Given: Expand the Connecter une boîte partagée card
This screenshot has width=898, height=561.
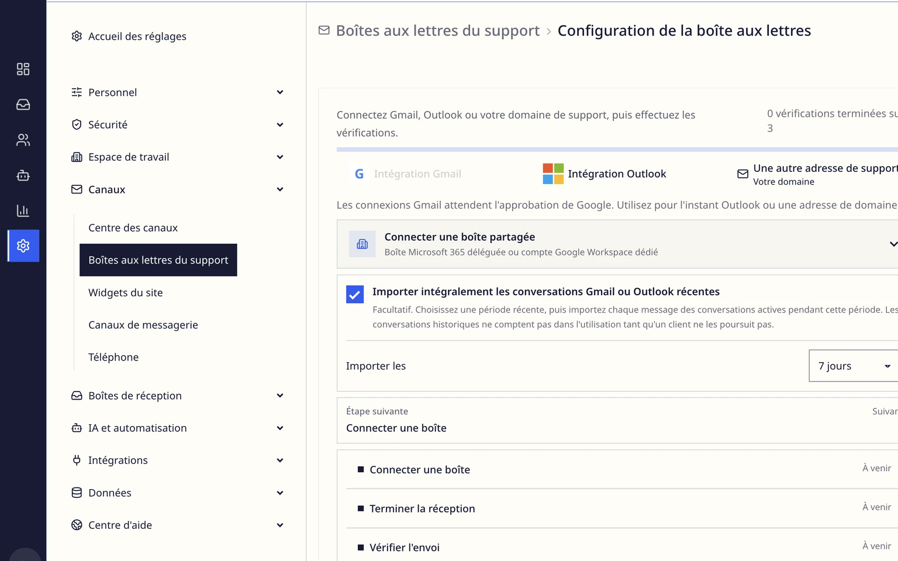Looking at the screenshot, I should click(617, 244).
